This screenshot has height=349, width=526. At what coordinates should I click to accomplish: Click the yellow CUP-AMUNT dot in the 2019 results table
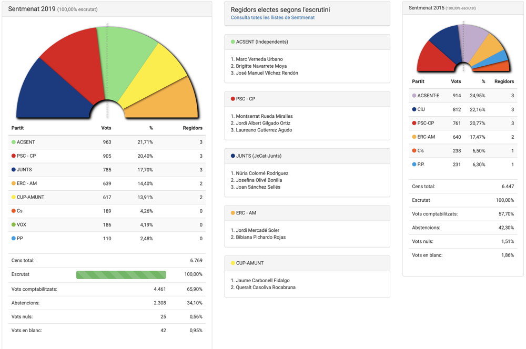coord(14,197)
